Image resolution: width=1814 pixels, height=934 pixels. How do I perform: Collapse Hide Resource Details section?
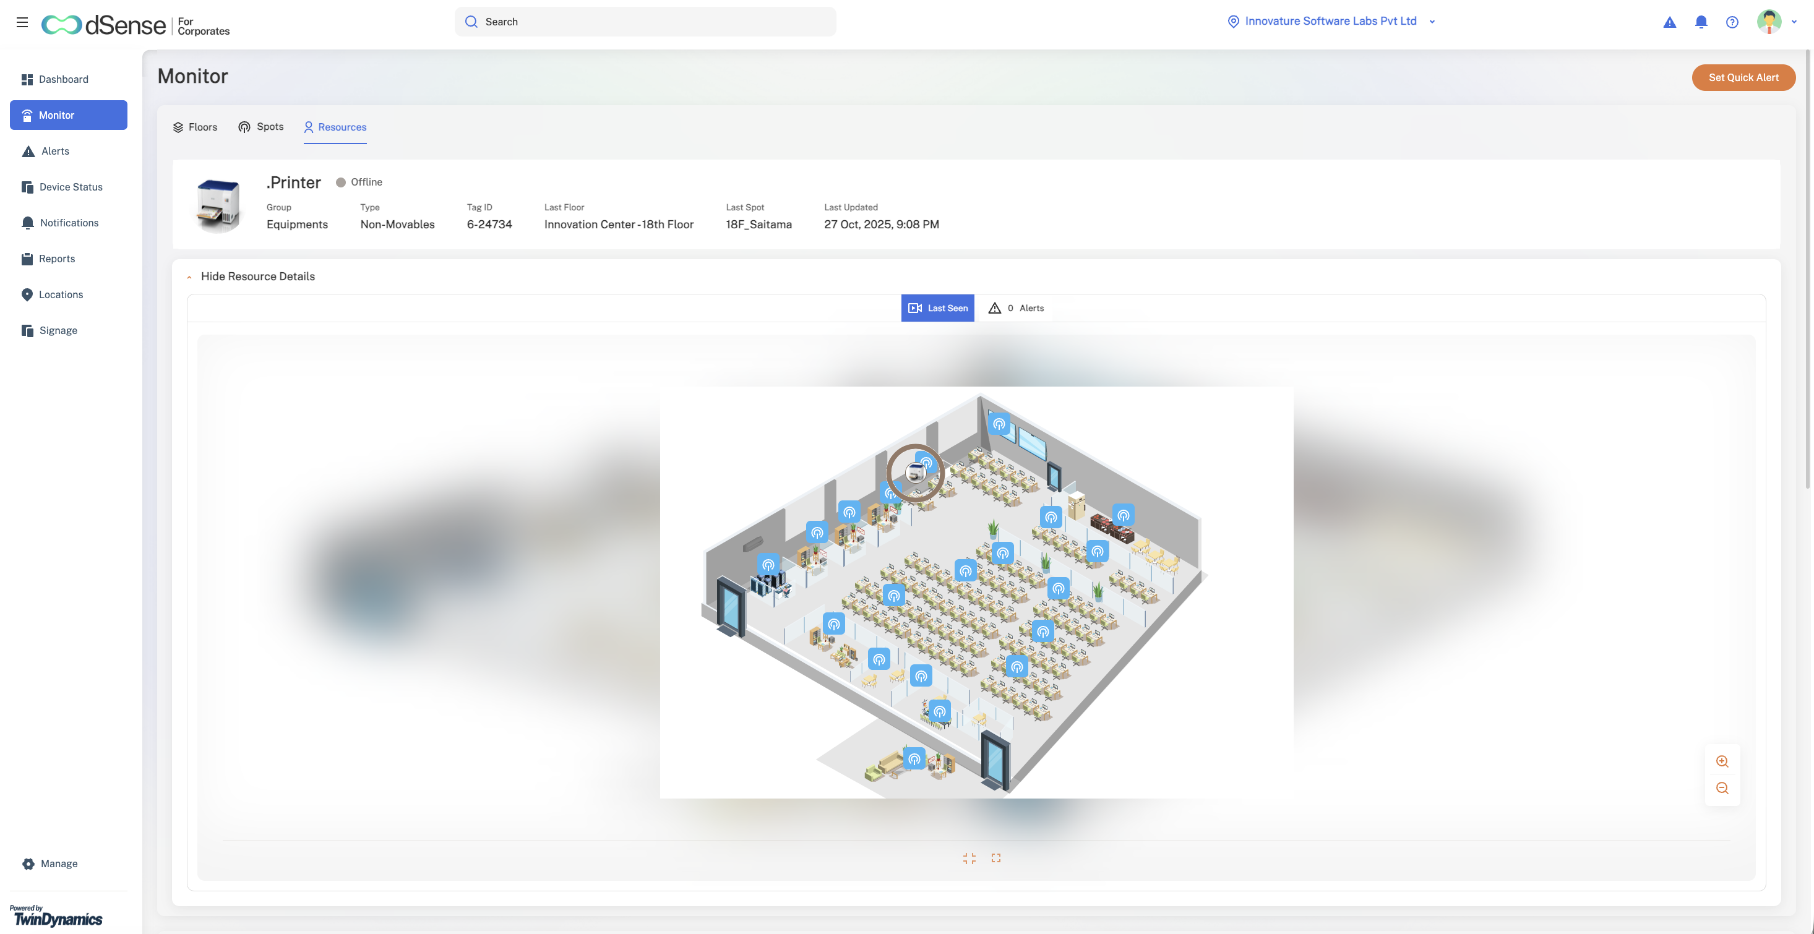pyautogui.click(x=251, y=276)
